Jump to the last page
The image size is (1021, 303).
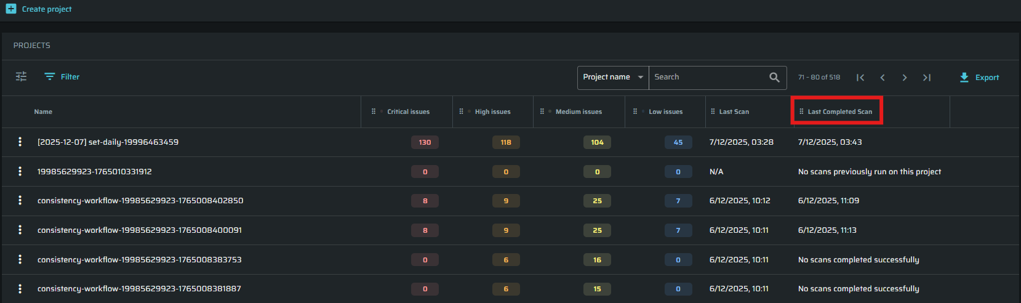927,78
